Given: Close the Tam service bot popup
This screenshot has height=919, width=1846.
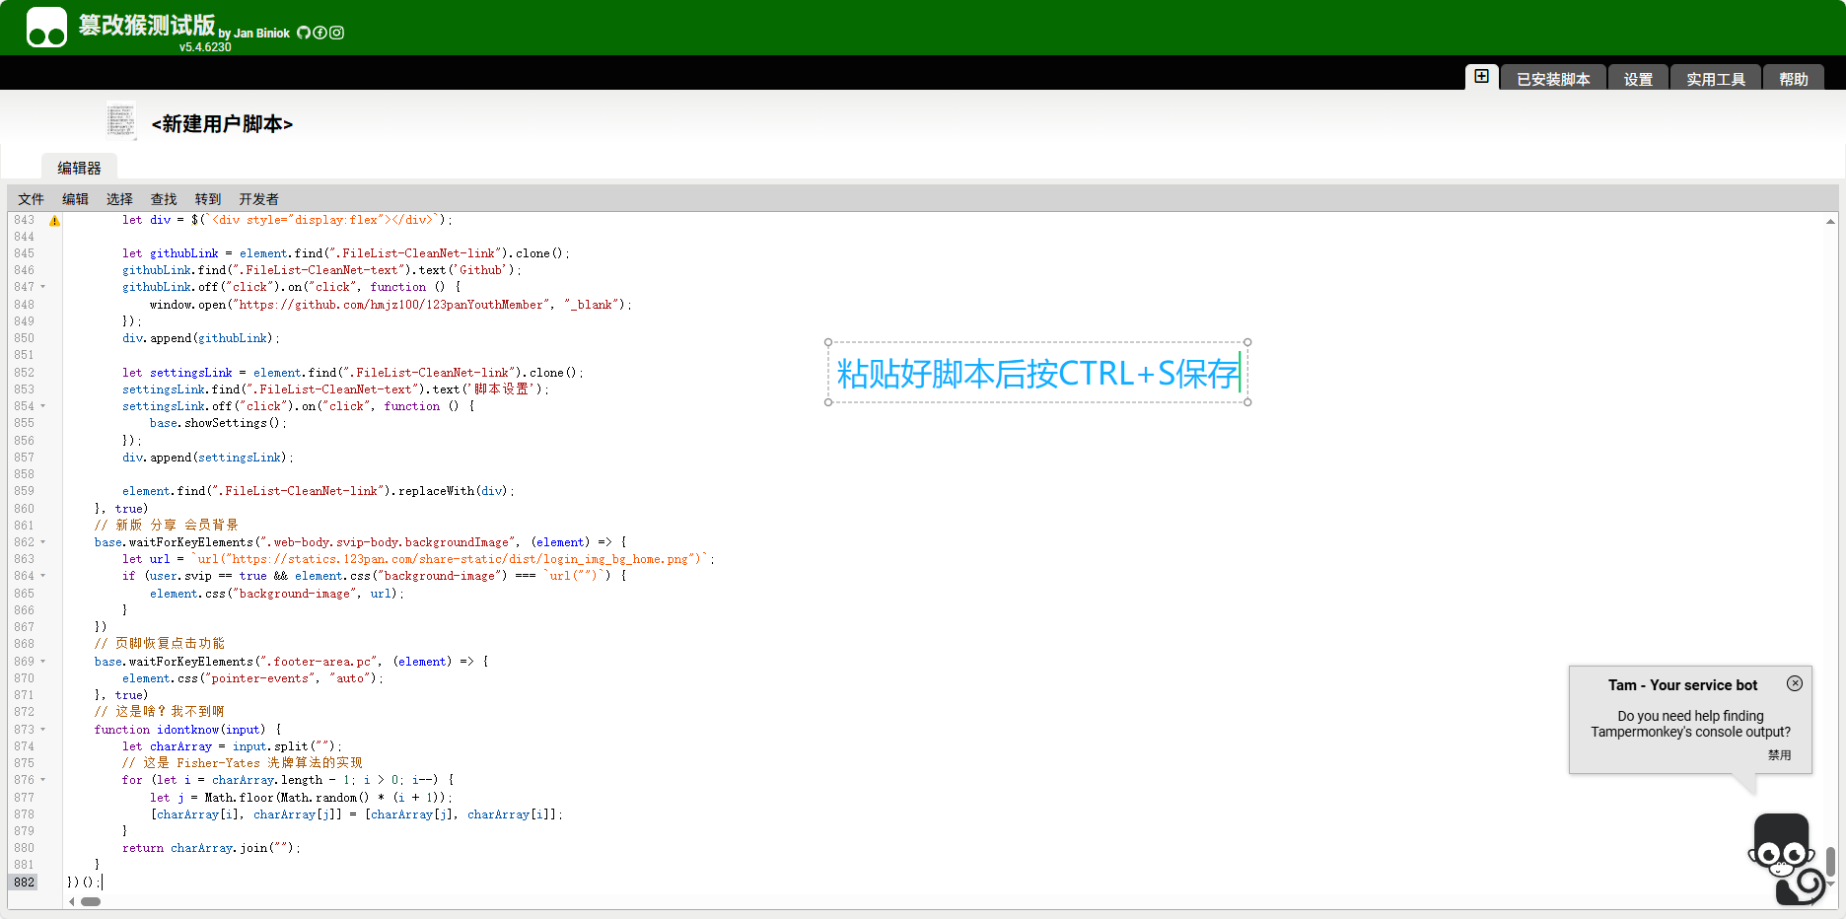Looking at the screenshot, I should click(x=1794, y=683).
